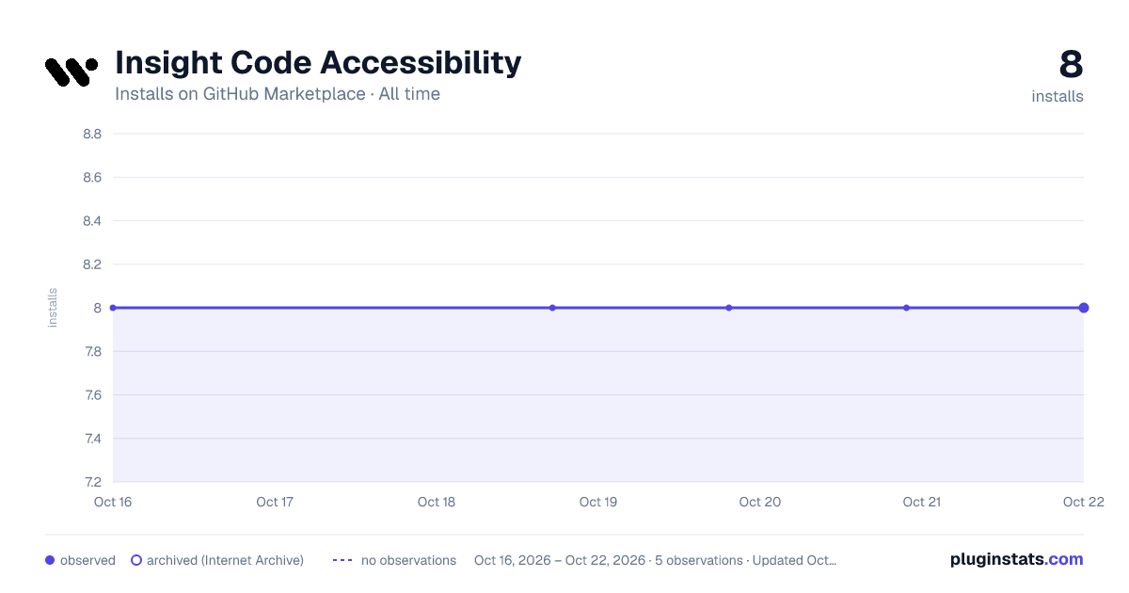
Task: Click the Oct 17 x-axis label
Action: pos(275,502)
